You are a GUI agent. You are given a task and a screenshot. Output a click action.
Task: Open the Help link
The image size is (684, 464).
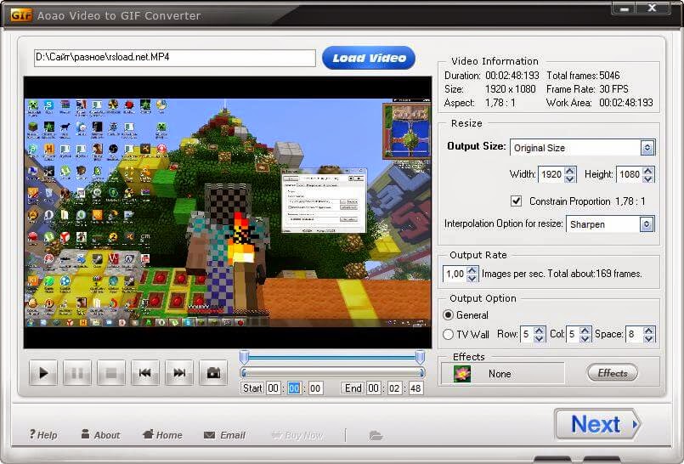click(x=43, y=435)
